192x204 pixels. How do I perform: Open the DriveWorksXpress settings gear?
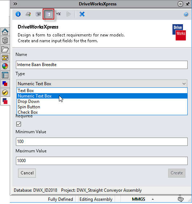[x=180, y=4]
